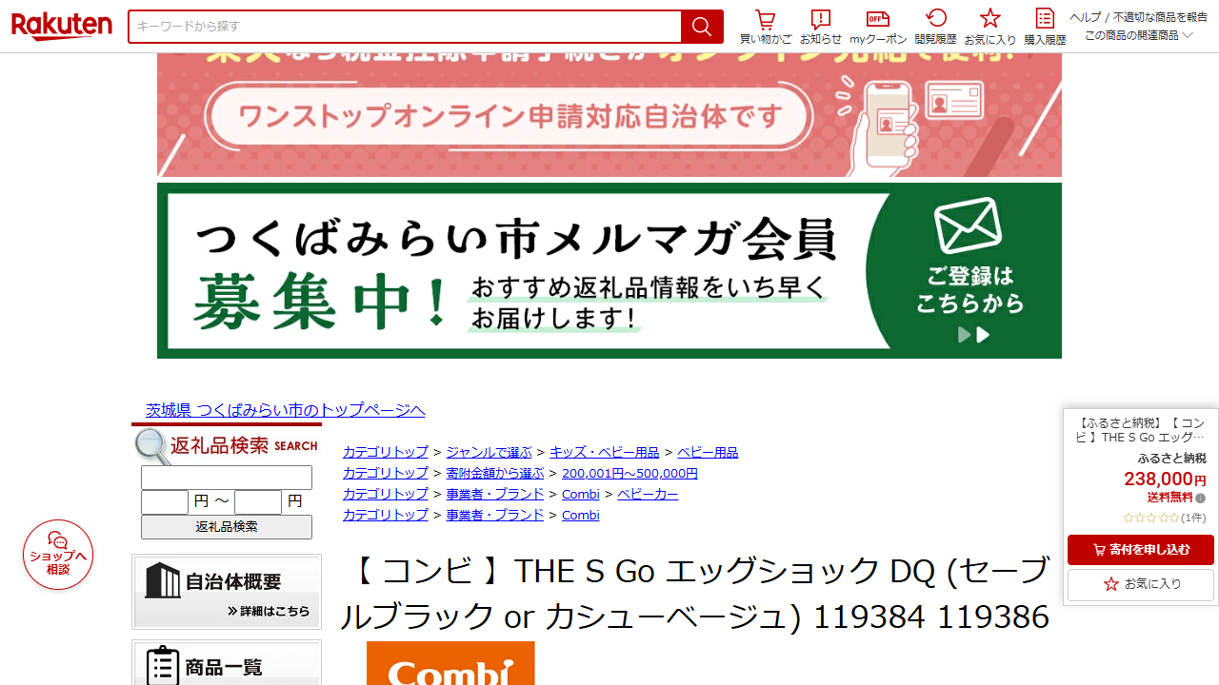Click the minimum price (円) input
1219x685 pixels.
tap(165, 501)
